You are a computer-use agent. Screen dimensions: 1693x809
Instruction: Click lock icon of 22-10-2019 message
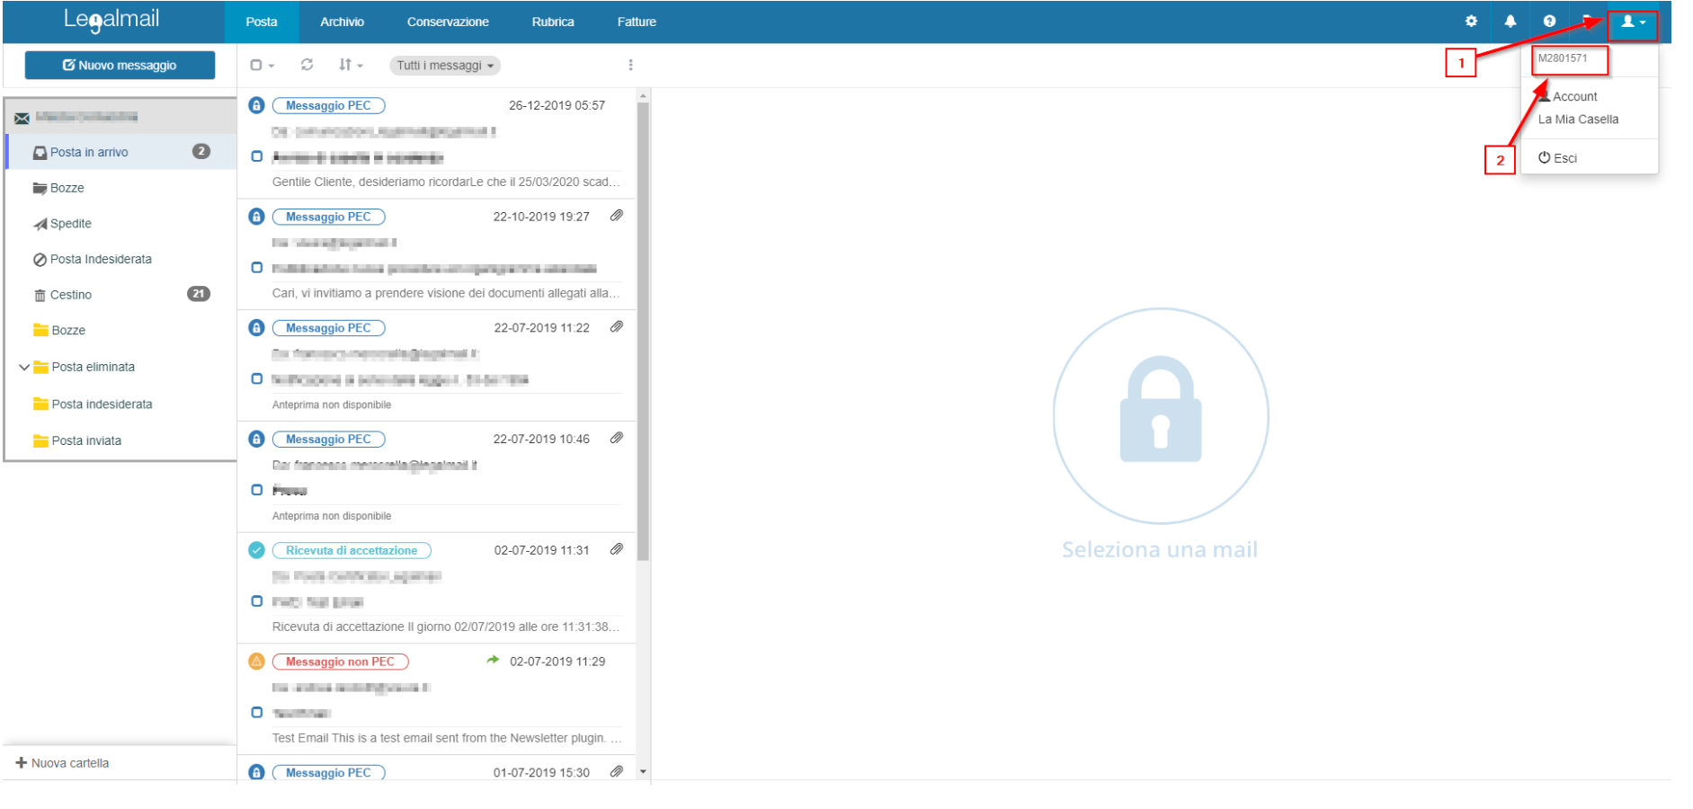point(256,217)
